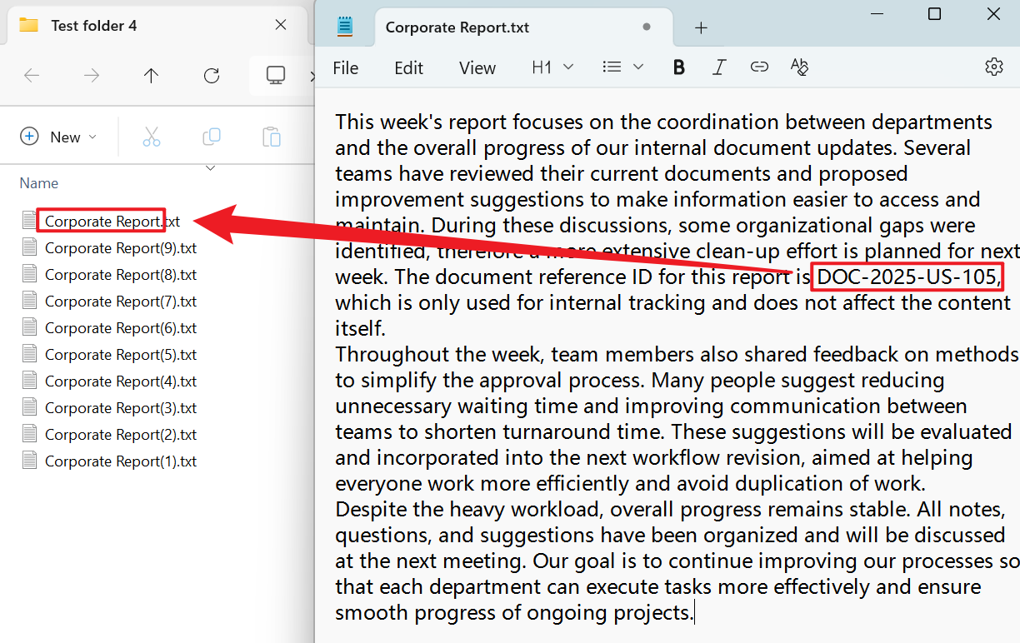Go up one folder level

click(151, 76)
